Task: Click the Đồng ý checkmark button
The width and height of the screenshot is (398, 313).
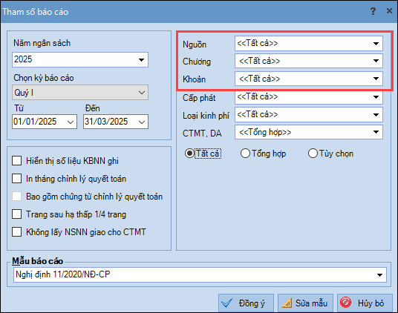Action: [246, 303]
